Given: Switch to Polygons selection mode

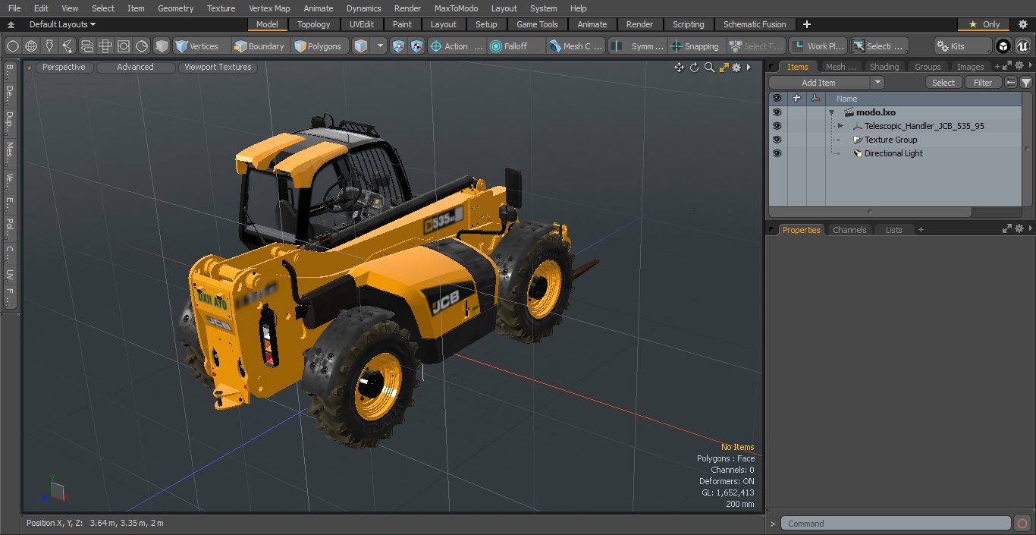Looking at the screenshot, I should 319,46.
